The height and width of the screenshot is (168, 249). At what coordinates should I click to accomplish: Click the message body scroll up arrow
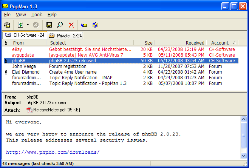[x=243, y=119]
